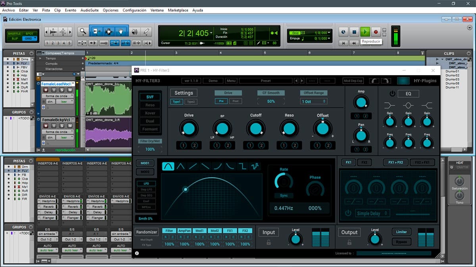Click the Stop transport button

[355, 32]
